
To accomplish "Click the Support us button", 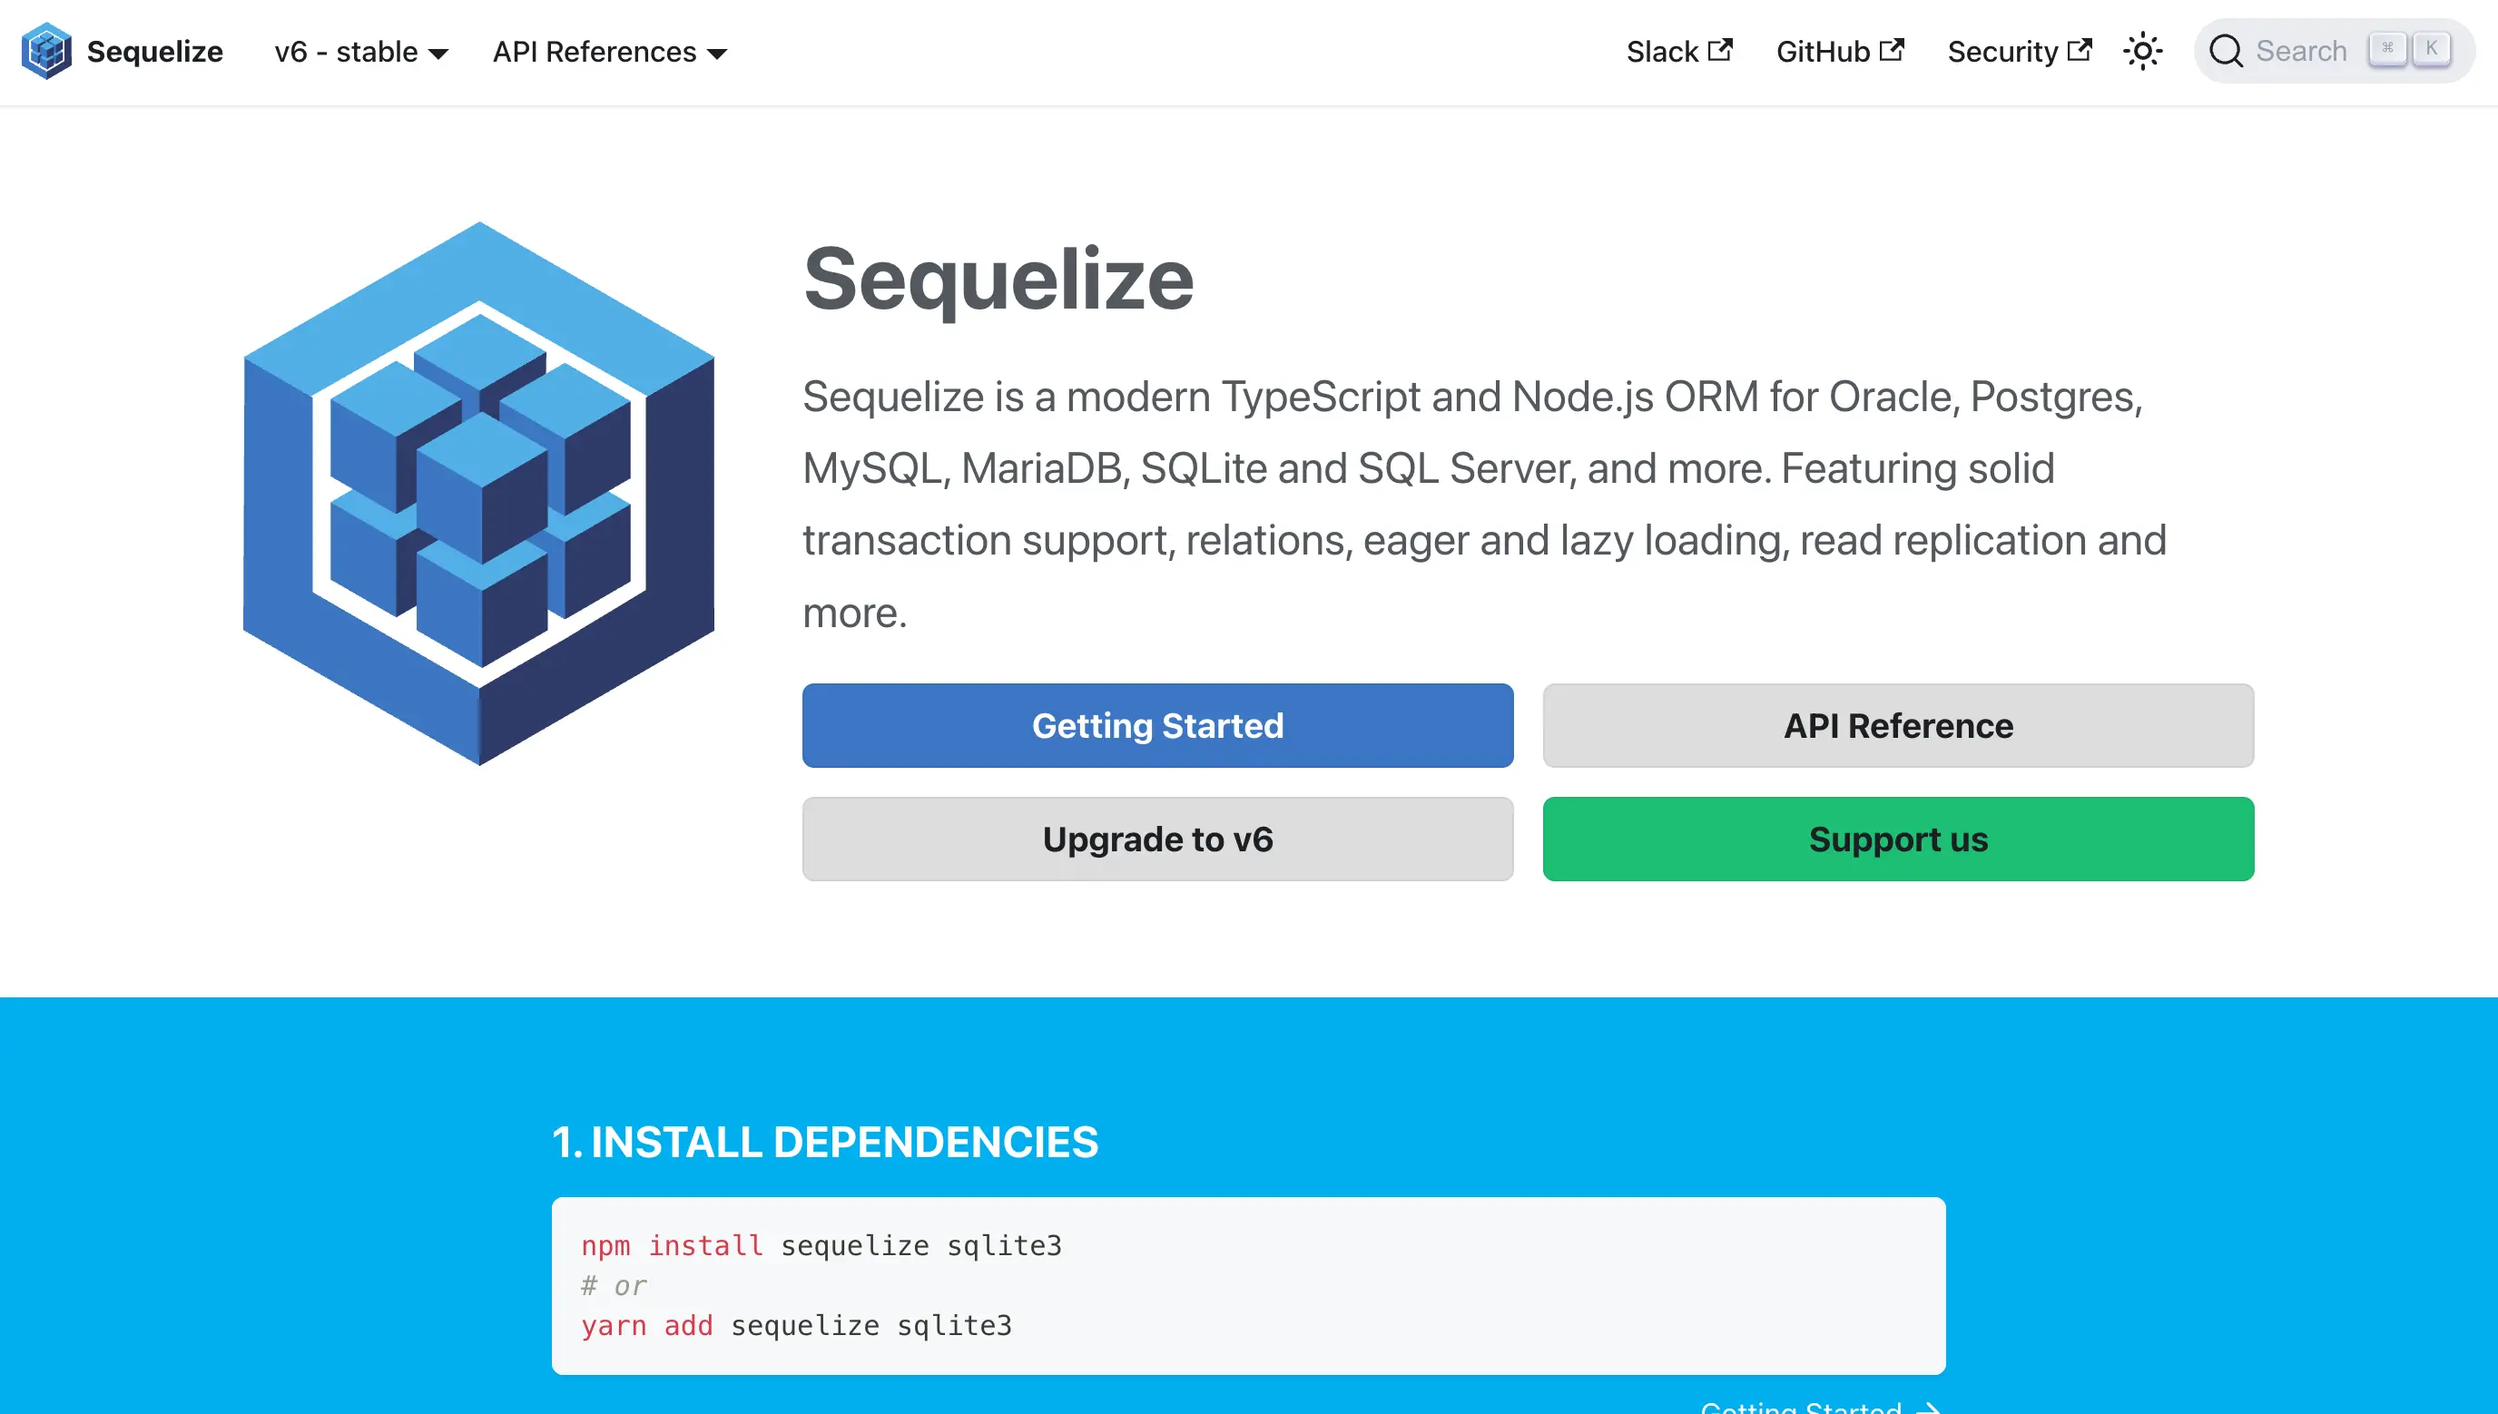I will (x=1897, y=840).
